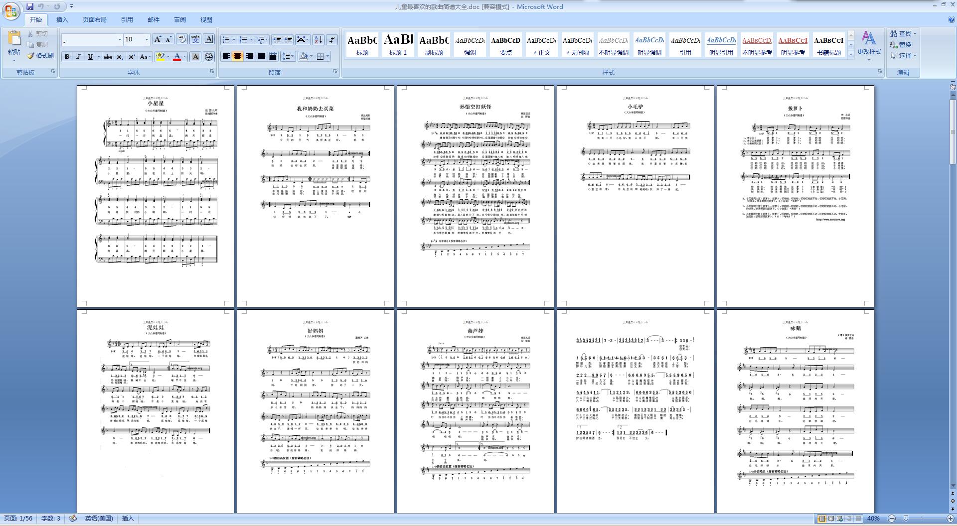Increase paragraph indent

click(x=288, y=39)
